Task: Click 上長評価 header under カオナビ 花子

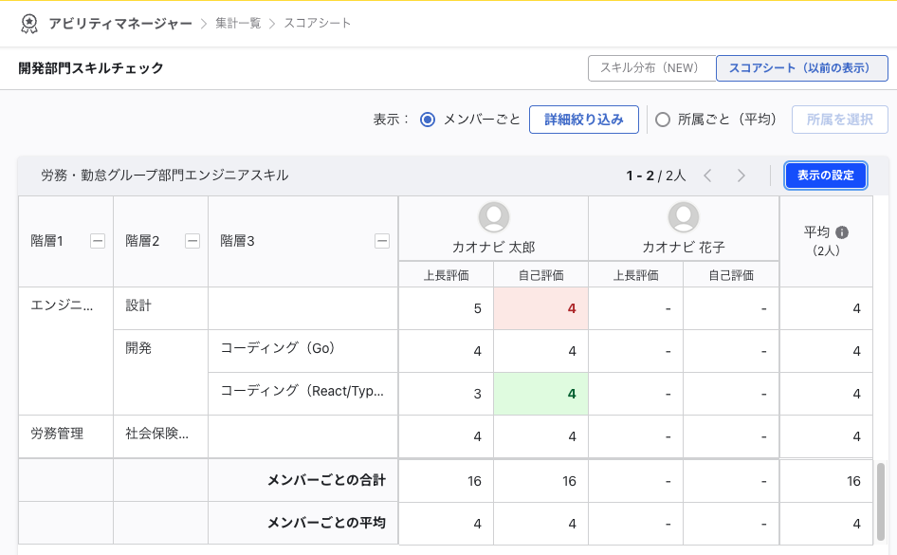Action: (x=636, y=276)
